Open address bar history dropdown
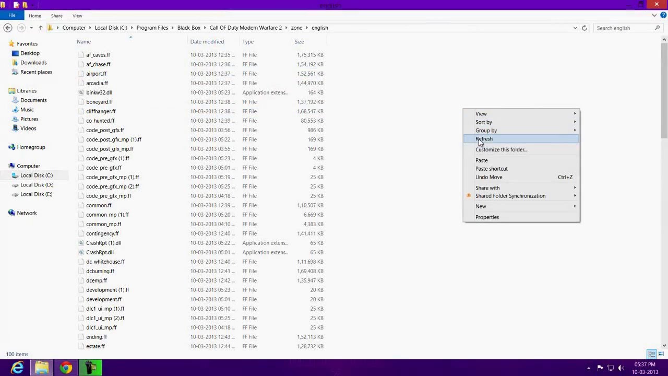 (575, 28)
